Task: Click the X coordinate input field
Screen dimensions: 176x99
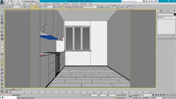Action: tap(94, 95)
